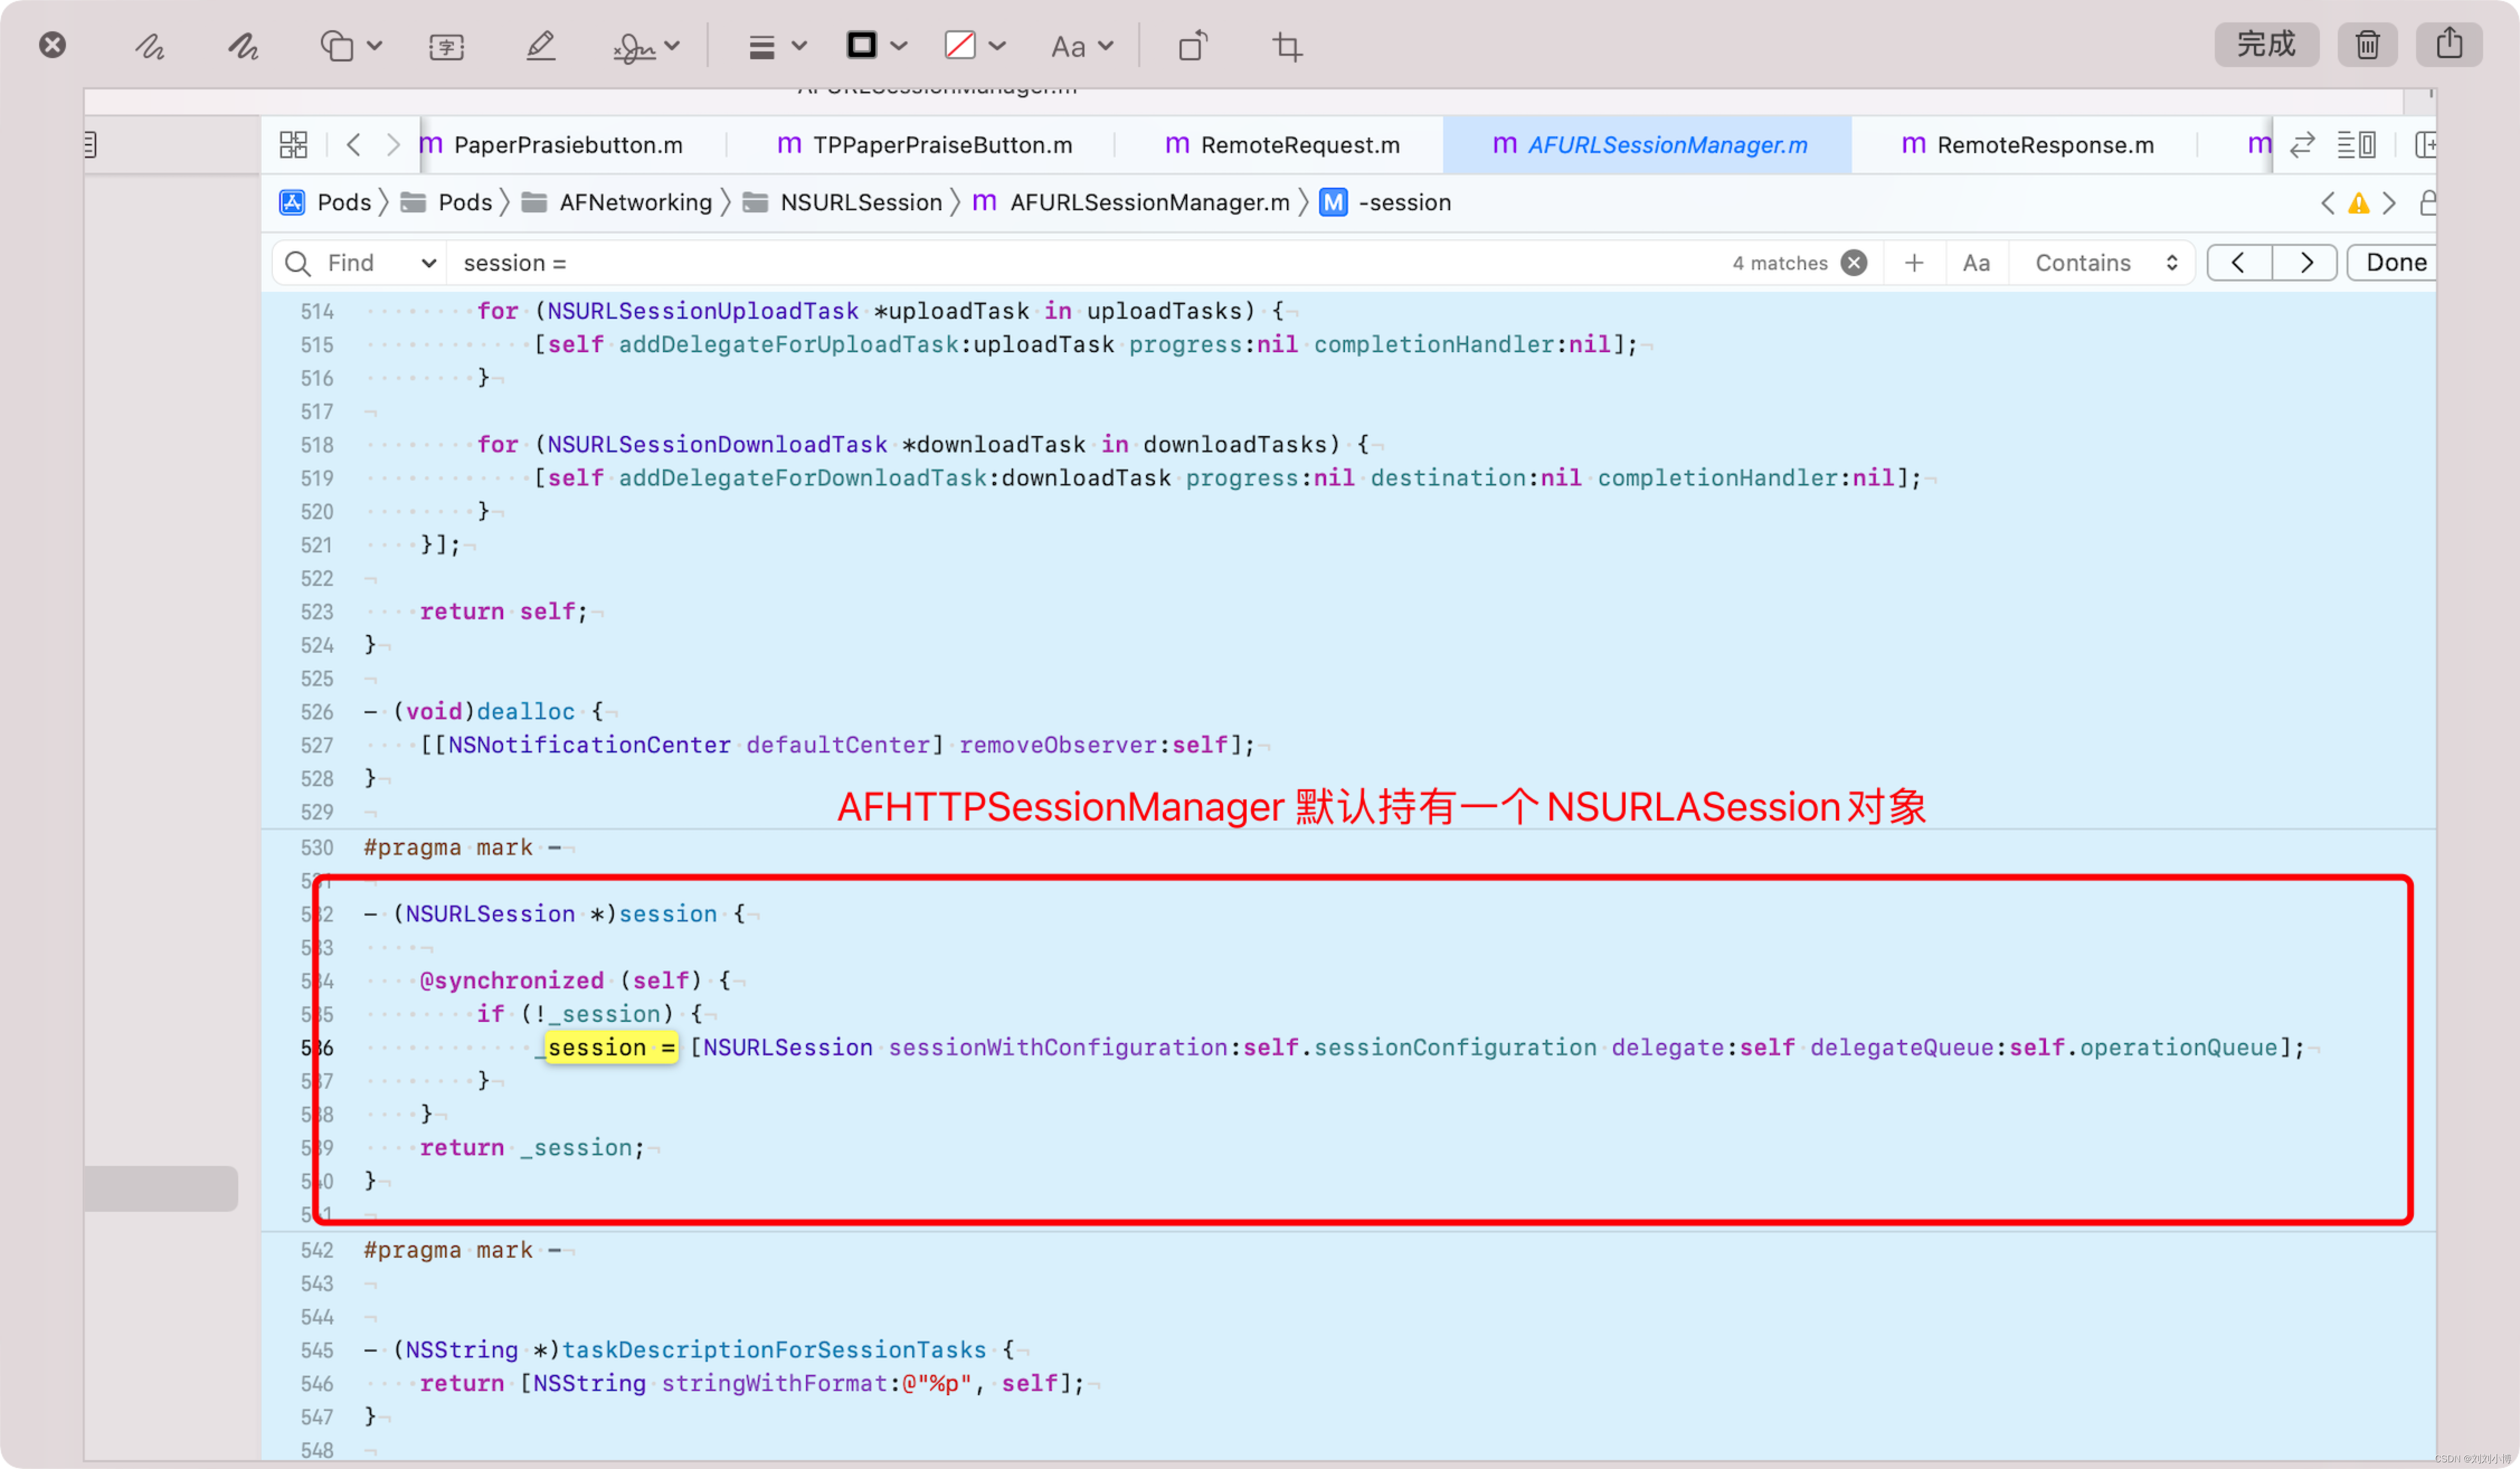Select the Sketch pen tool
This screenshot has width=2520, height=1469.
[x=150, y=46]
